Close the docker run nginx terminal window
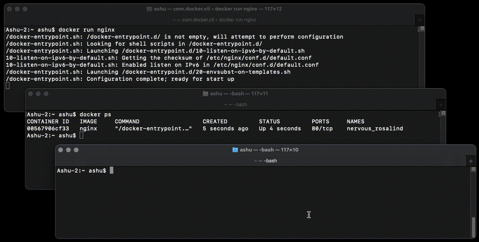This screenshot has width=479, height=242. point(10,9)
